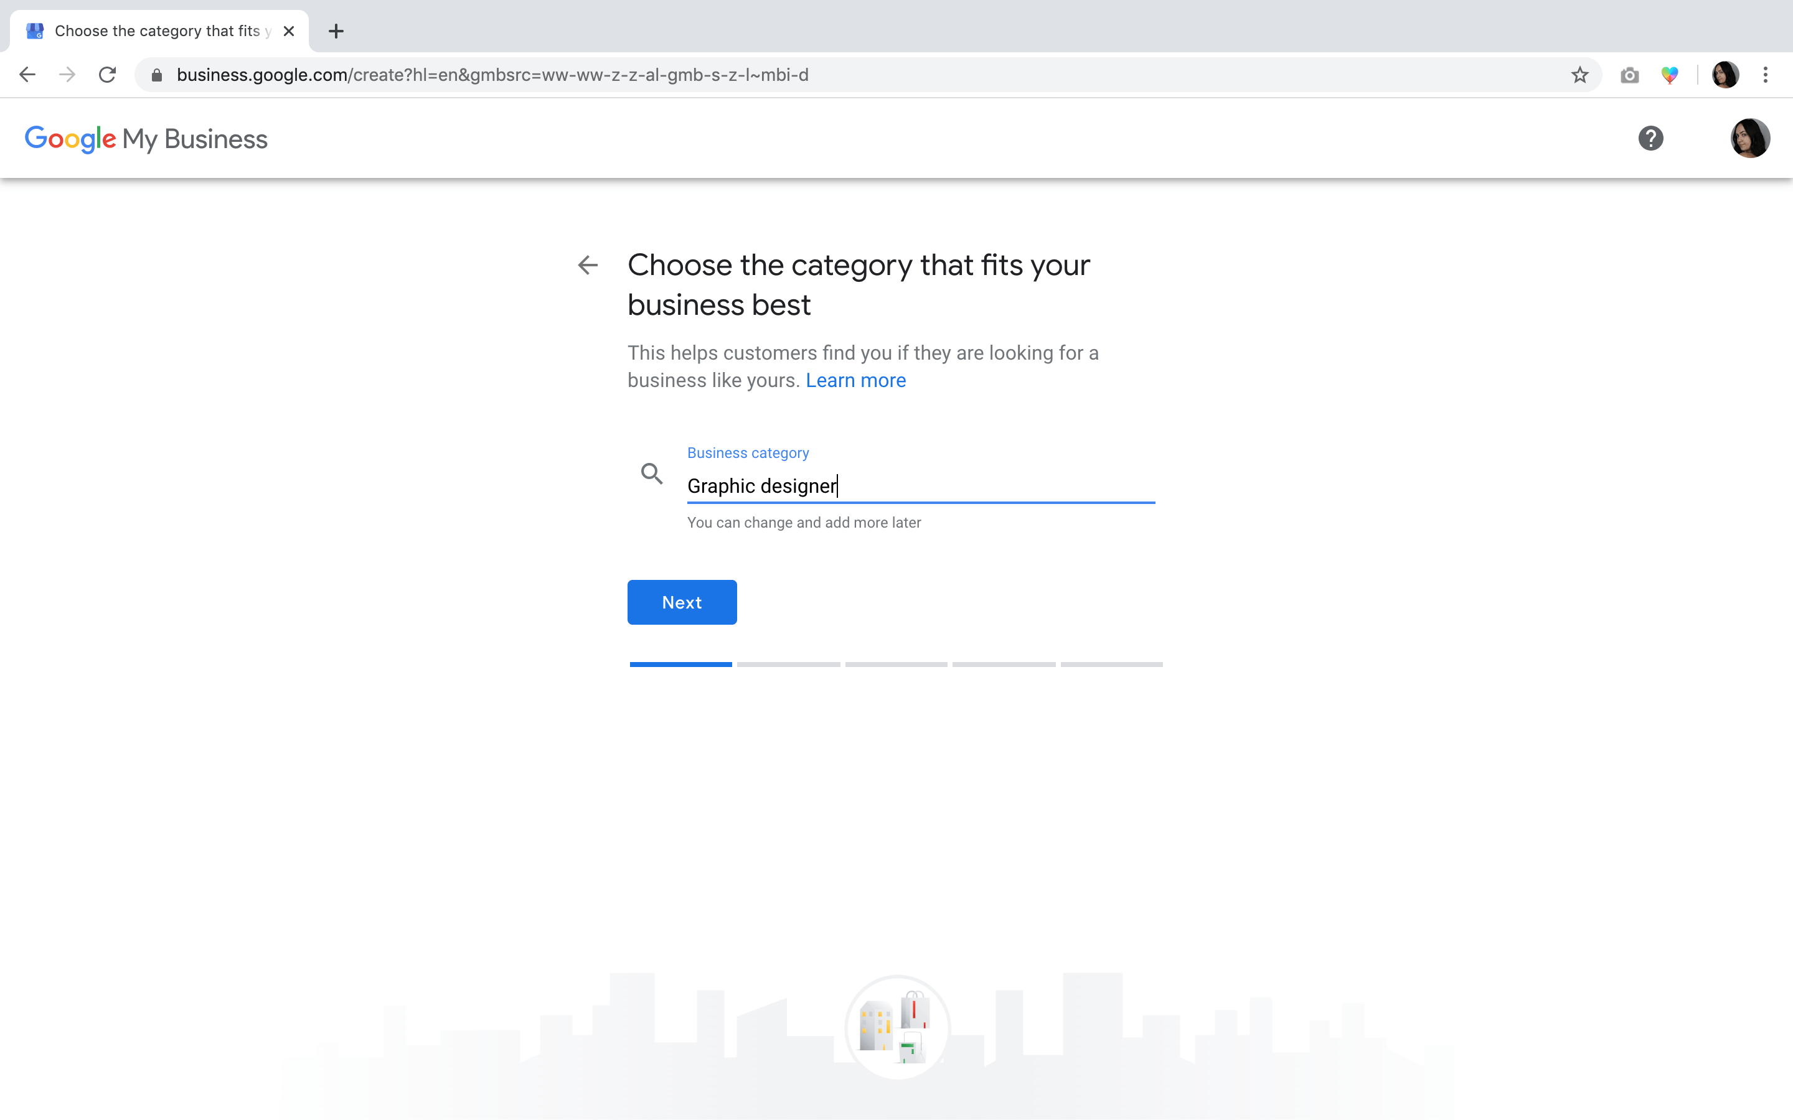This screenshot has width=1793, height=1120.
Task: Click the browser forward arrow
Action: tap(67, 75)
